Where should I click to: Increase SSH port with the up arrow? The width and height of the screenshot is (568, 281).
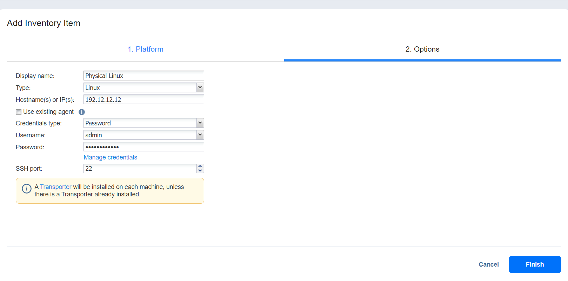[x=200, y=166]
